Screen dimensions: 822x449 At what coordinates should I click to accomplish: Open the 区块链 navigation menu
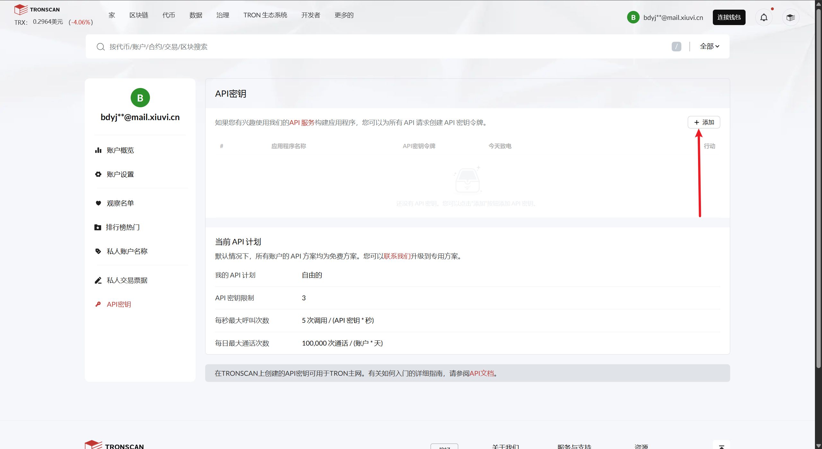[139, 15]
